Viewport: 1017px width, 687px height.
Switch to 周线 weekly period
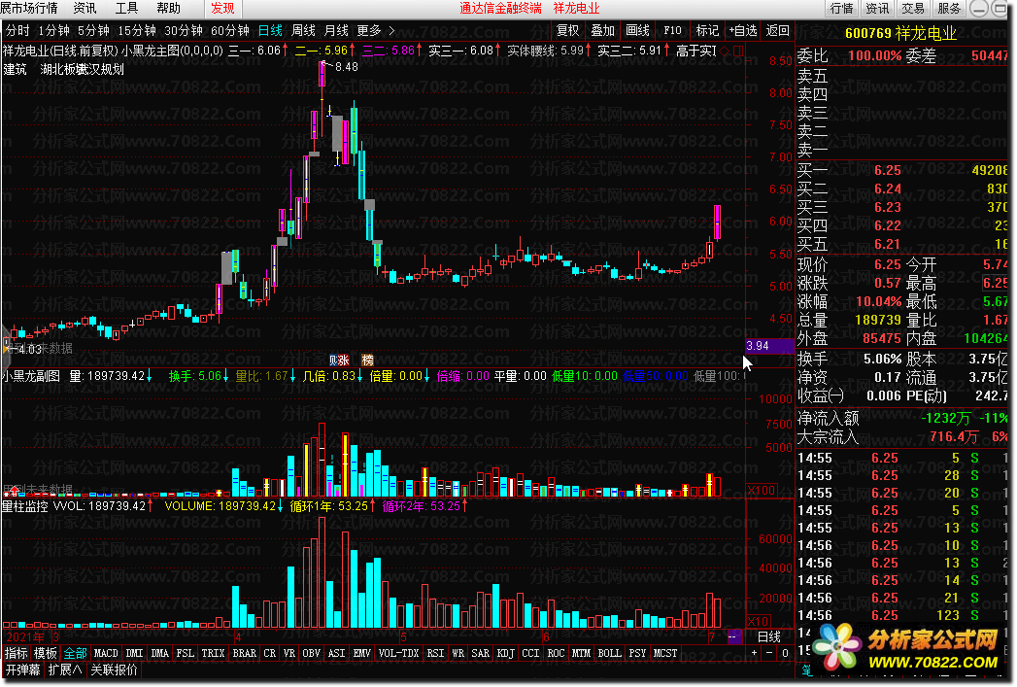point(303,30)
